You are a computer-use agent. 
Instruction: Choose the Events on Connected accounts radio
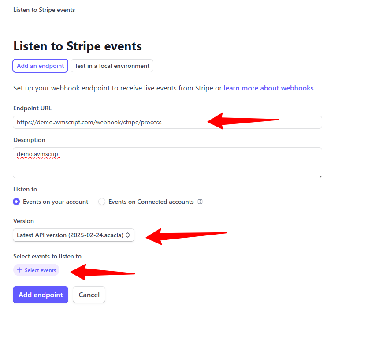tap(102, 202)
